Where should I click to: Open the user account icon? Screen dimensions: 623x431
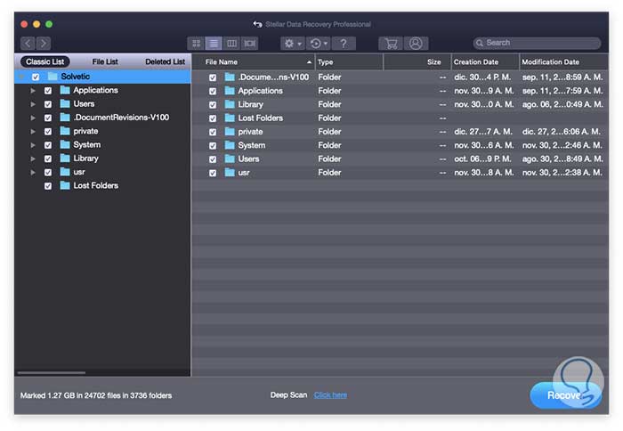pos(416,44)
